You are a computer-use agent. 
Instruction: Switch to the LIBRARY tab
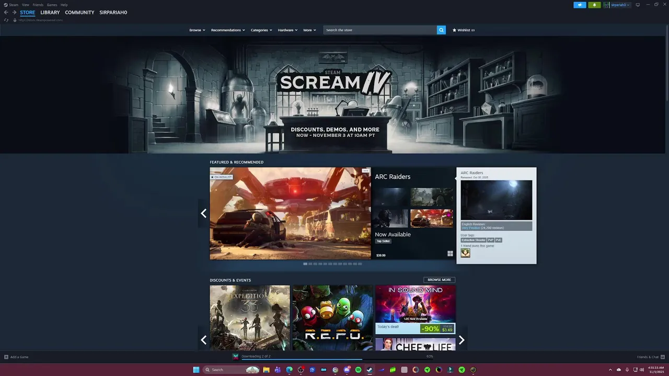50,13
